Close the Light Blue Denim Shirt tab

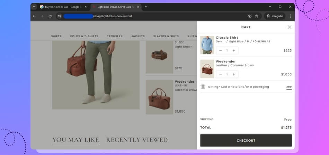(138, 7)
